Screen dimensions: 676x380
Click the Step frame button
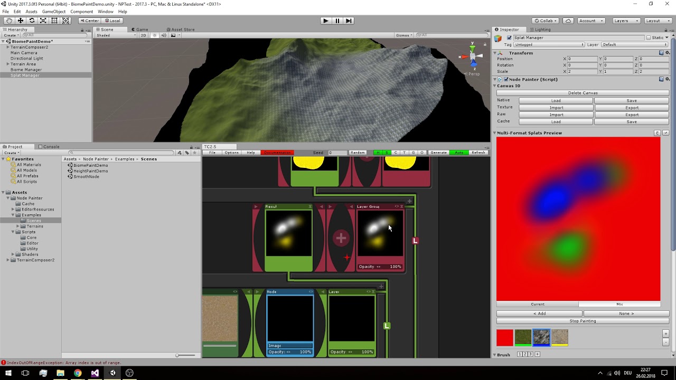[349, 21]
